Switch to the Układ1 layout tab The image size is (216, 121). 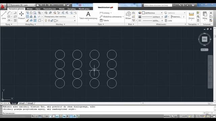coord(22,103)
